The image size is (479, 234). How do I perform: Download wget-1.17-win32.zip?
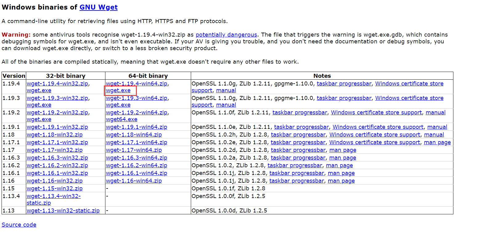point(55,150)
